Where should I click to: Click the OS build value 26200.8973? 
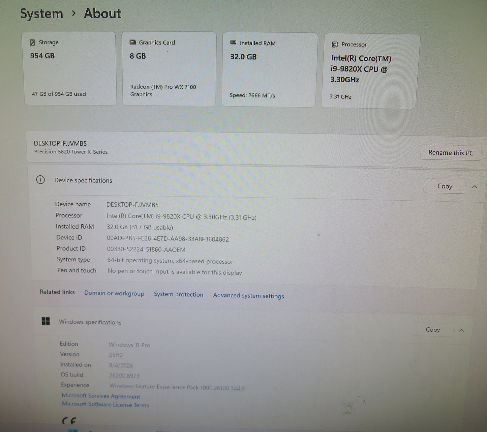tap(124, 375)
